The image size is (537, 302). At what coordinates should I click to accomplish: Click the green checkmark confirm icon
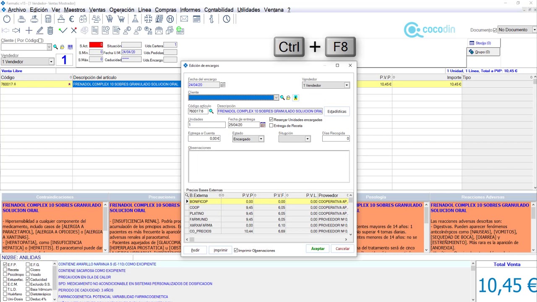pyautogui.click(x=63, y=30)
